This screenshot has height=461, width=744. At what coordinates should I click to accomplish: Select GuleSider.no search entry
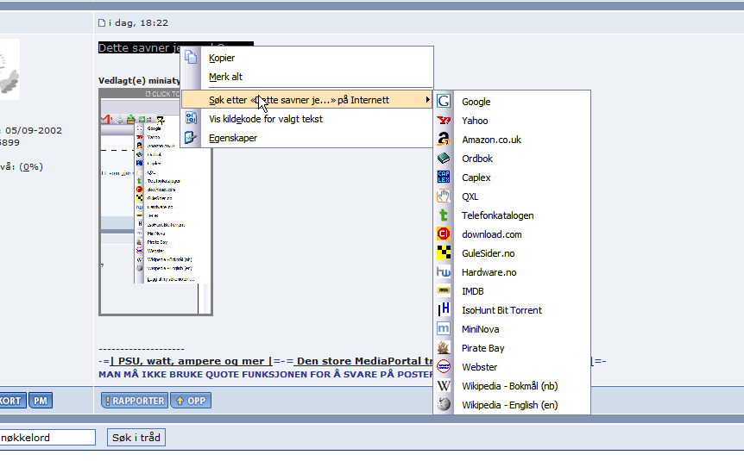coord(512,253)
